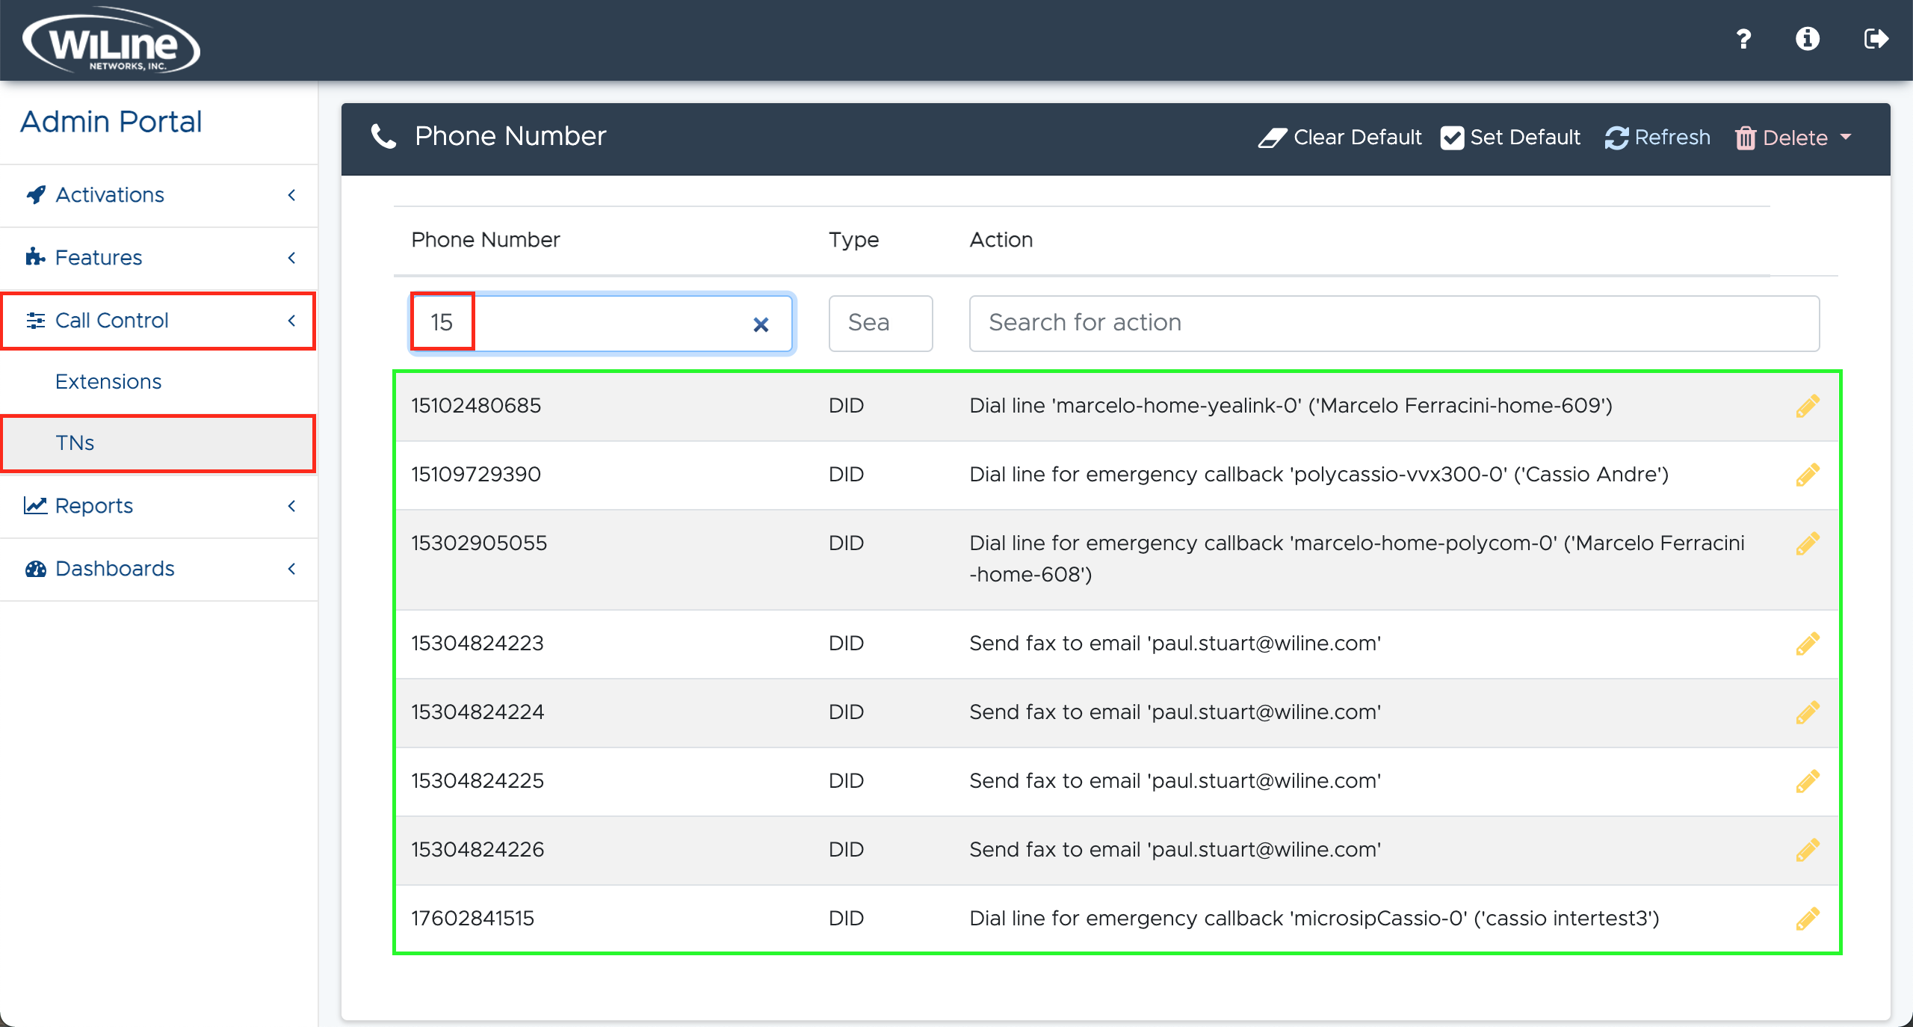Click the Activations rocket icon
Viewport: 1913px width, 1027px height.
[36, 195]
